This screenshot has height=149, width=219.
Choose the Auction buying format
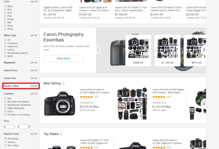point(6,142)
